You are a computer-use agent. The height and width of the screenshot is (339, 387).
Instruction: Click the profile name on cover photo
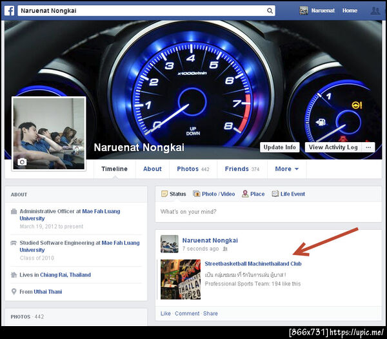139,147
